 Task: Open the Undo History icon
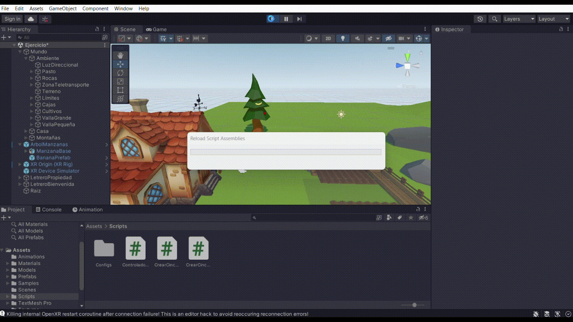(480, 19)
